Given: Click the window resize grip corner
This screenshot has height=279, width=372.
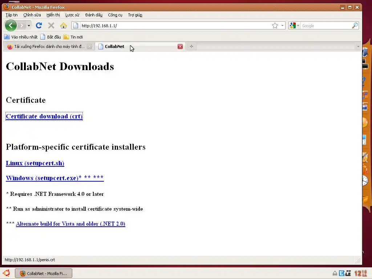Looking at the screenshot, I should point(357,260).
